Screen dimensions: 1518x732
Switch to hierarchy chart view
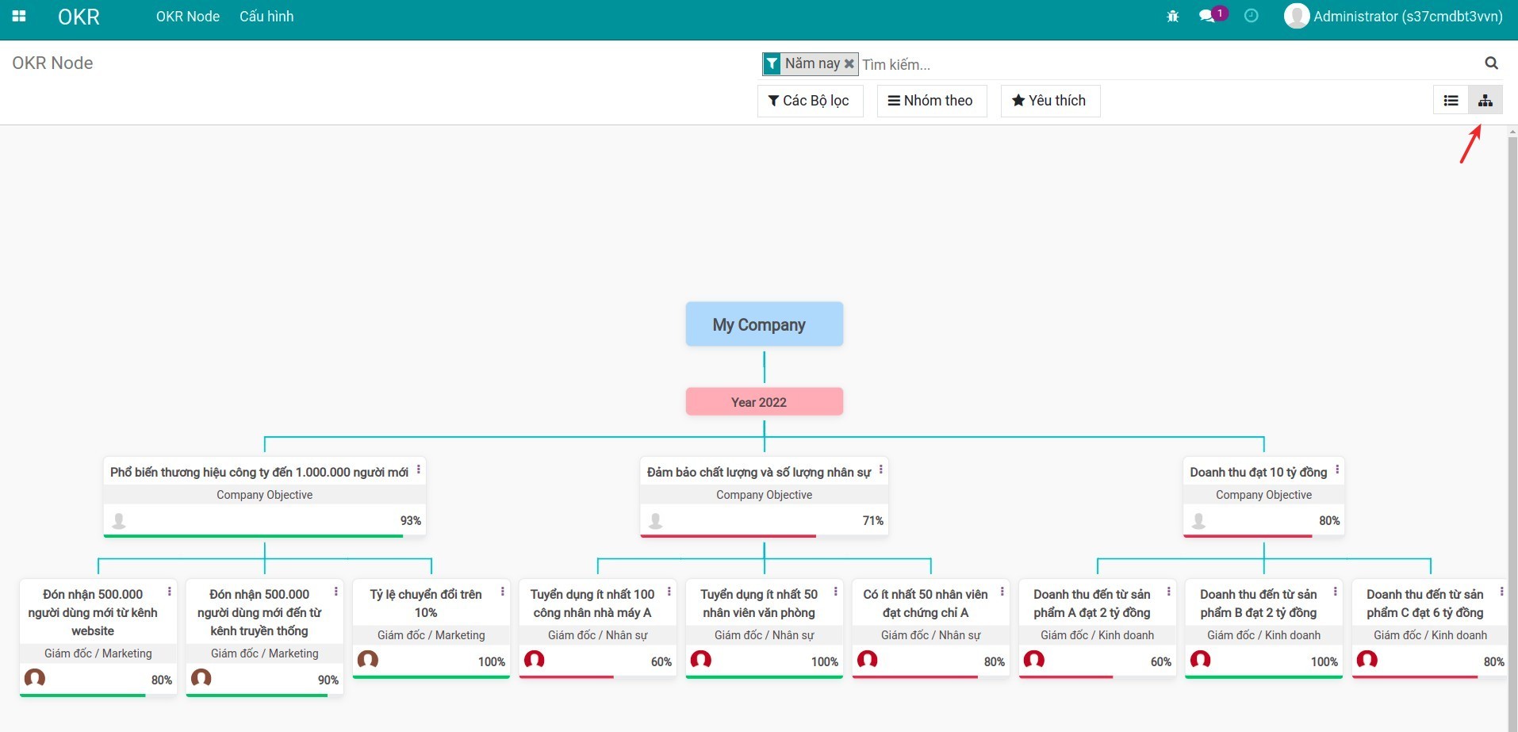click(x=1485, y=101)
